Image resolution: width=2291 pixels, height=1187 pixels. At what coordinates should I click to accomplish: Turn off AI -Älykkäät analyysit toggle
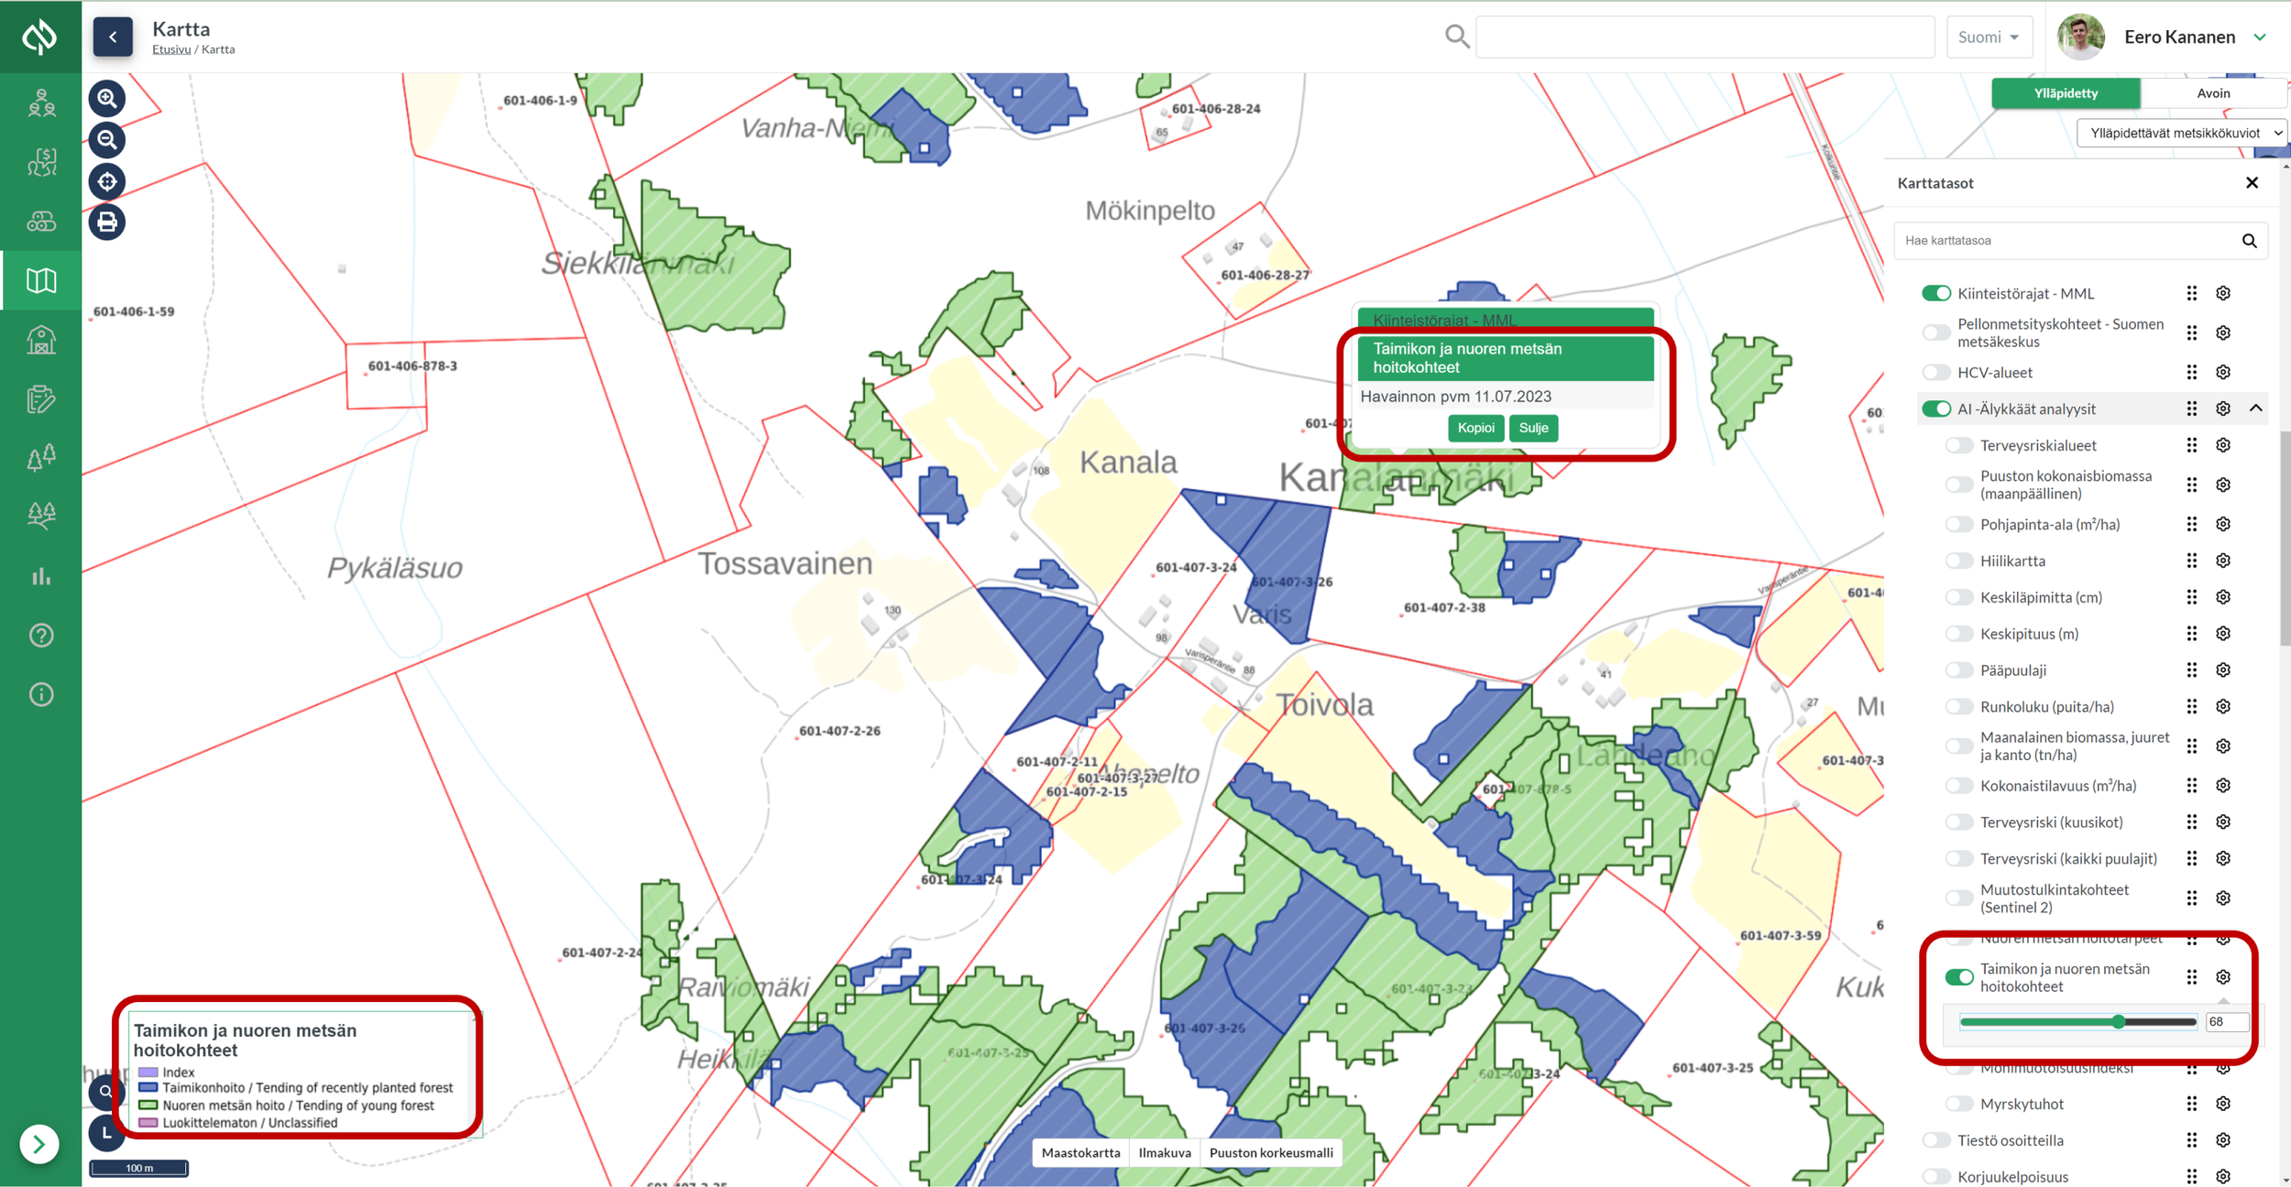(x=1936, y=408)
